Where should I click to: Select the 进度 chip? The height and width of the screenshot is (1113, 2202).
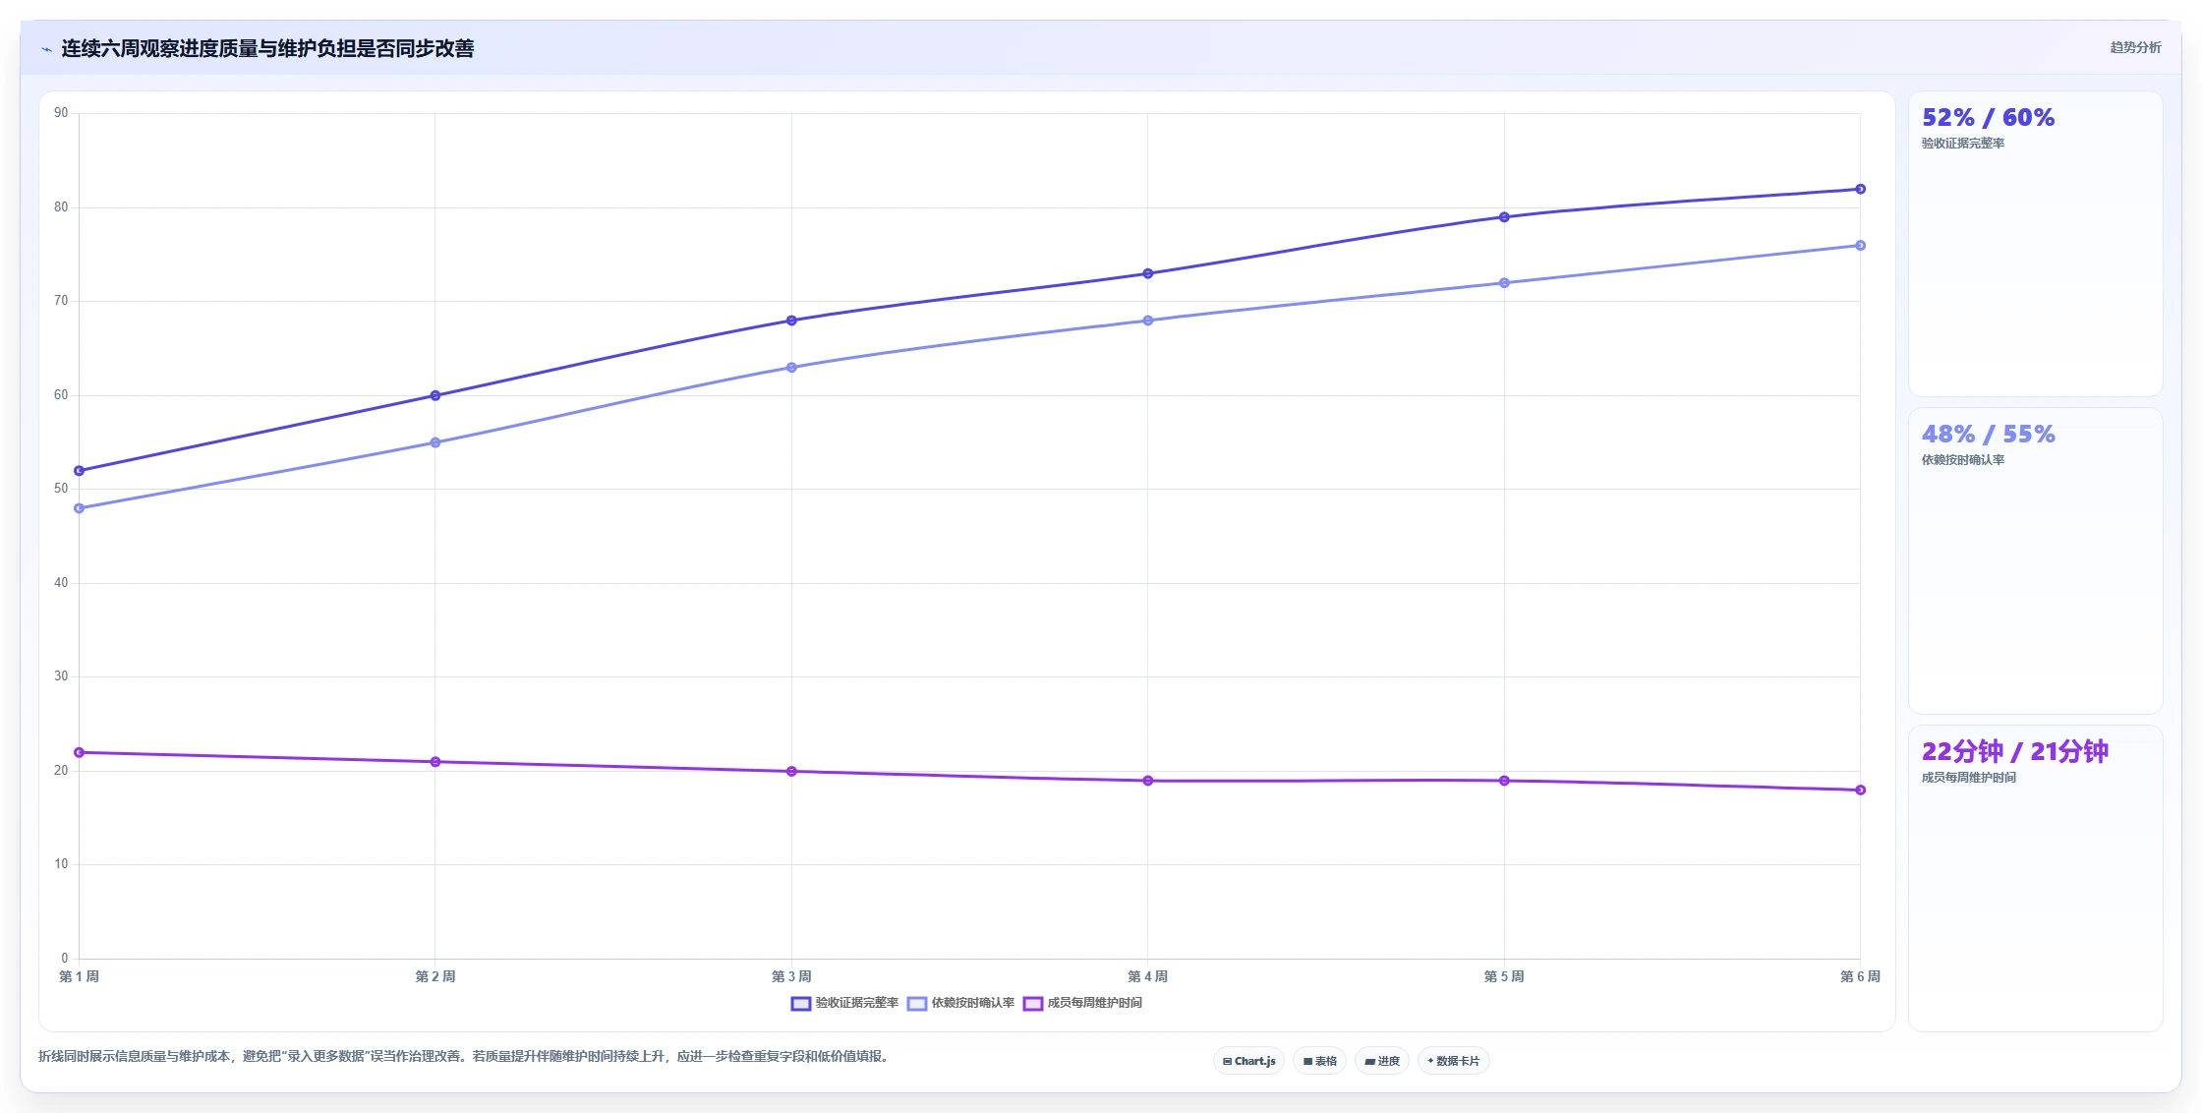point(1381,1061)
